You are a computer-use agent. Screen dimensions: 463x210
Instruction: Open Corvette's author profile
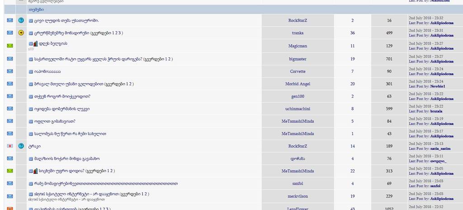click(298, 71)
